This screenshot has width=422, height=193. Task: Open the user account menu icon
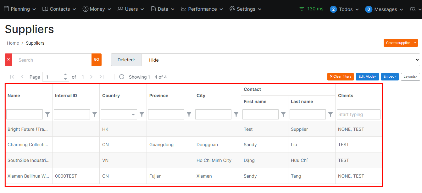415,9
